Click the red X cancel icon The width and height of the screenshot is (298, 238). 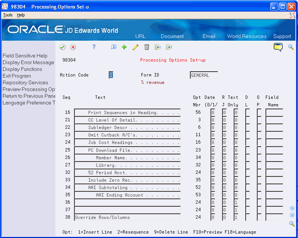[x=73, y=47]
